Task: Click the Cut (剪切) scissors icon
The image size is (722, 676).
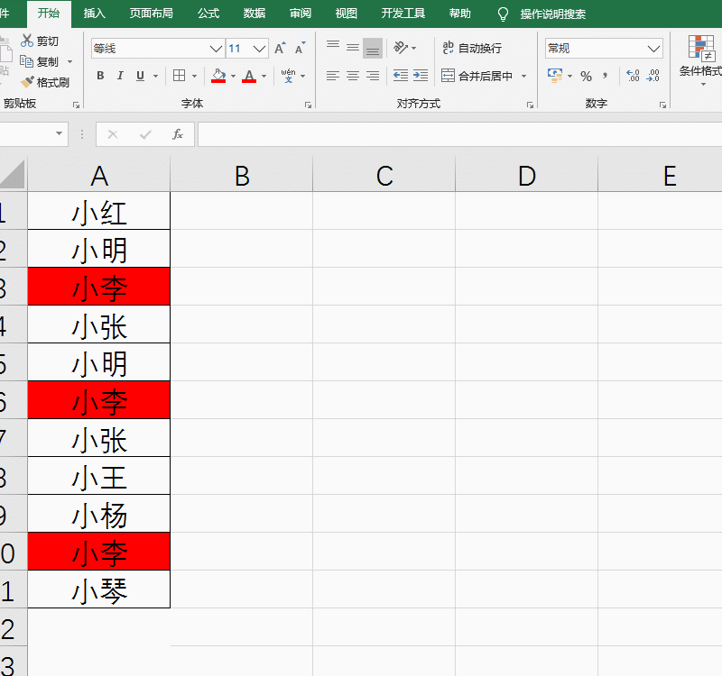Action: pyautogui.click(x=27, y=41)
